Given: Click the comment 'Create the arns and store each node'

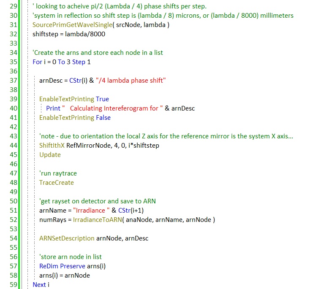Looking at the screenshot, I should tap(98, 53).
